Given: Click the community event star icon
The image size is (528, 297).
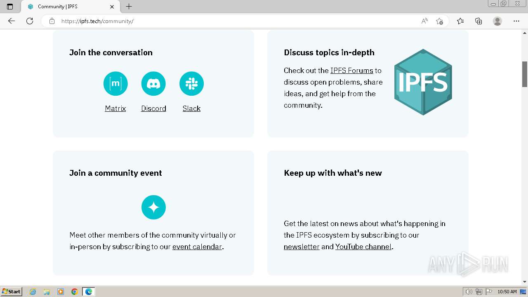Looking at the screenshot, I should click(x=153, y=207).
